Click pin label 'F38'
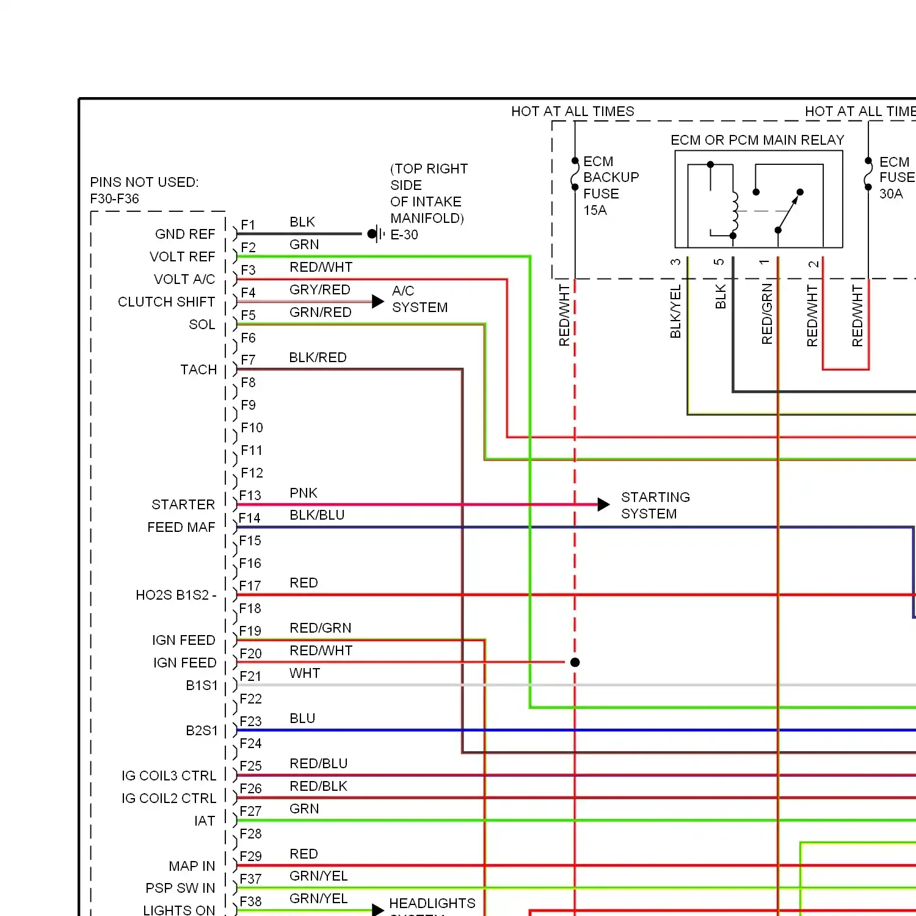This screenshot has height=916, width=916. 250,901
